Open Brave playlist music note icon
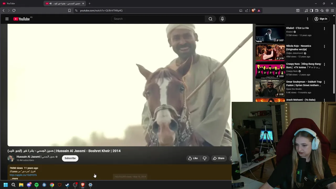Image resolution: width=336 pixels, height=189 pixels. (306, 10)
